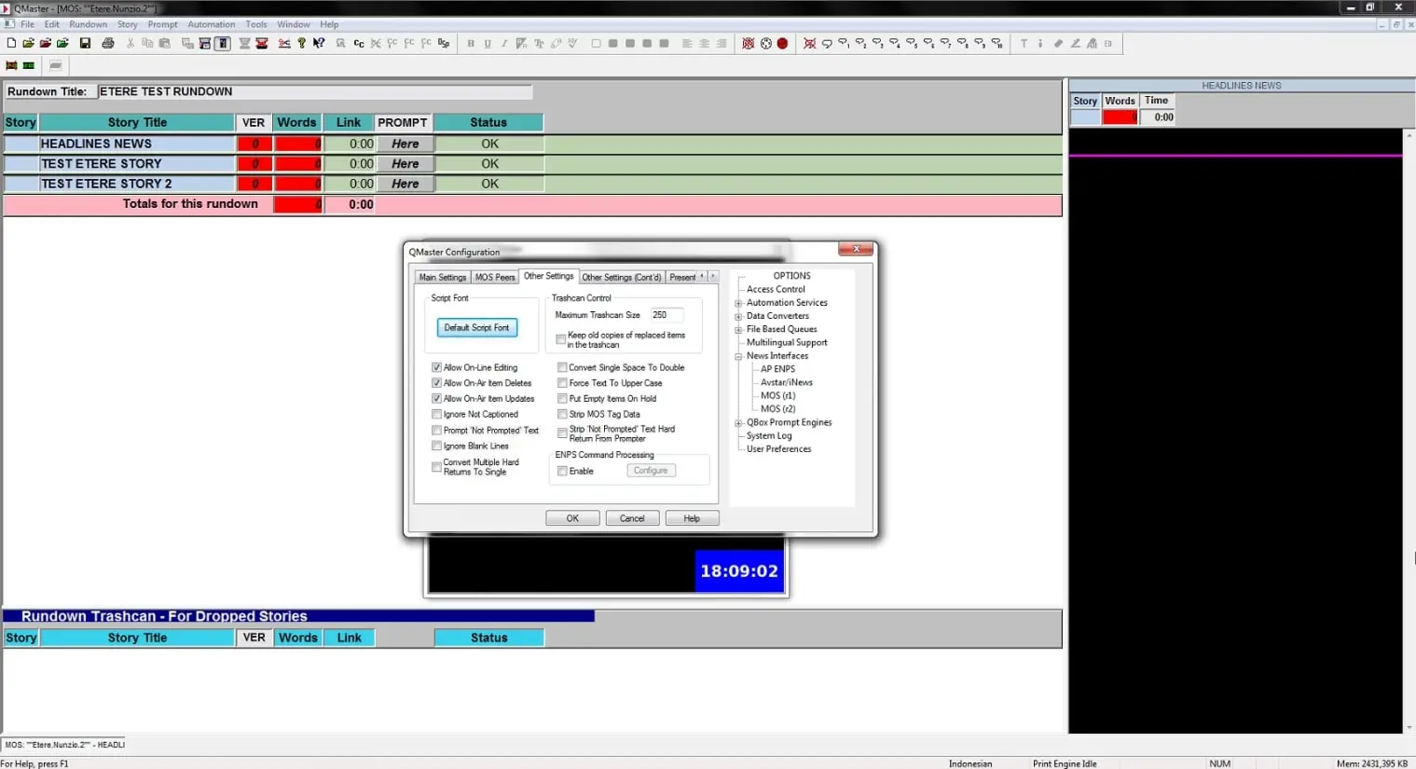Click OK in QMaster Configuration dialog
Viewport: 1416px width, 769px height.
coord(572,518)
